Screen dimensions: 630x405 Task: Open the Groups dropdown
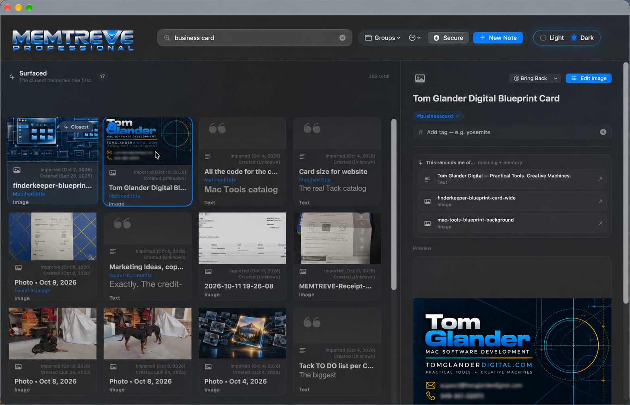tap(382, 38)
